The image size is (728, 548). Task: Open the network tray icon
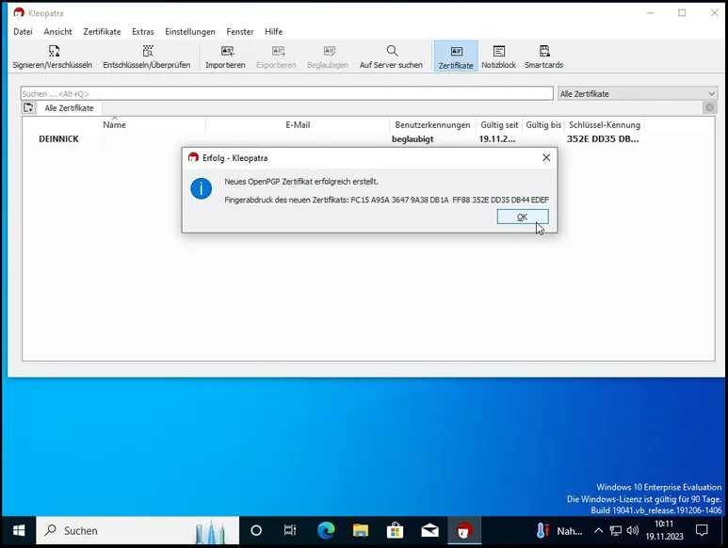point(616,530)
